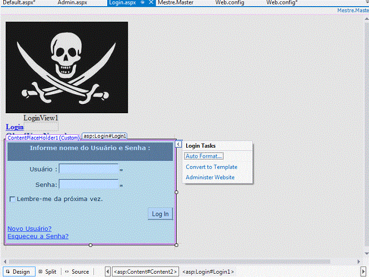Switch to Source view
Screen dimensions: 369x277
(77, 271)
